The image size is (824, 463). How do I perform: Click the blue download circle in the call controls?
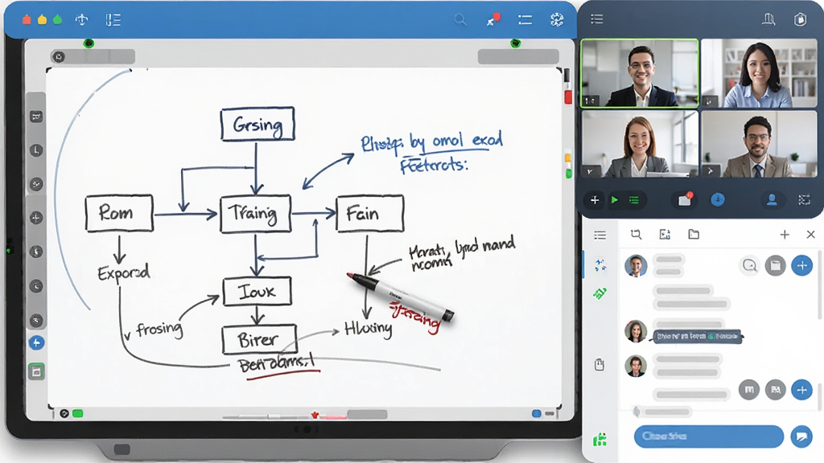[717, 199]
